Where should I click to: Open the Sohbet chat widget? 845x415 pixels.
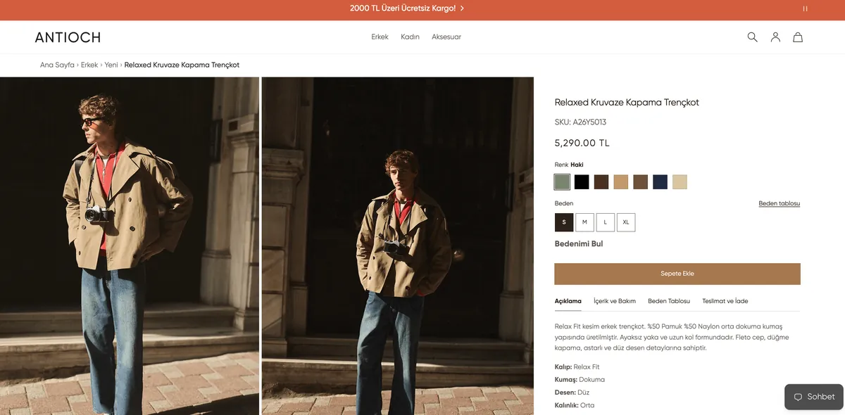click(814, 397)
